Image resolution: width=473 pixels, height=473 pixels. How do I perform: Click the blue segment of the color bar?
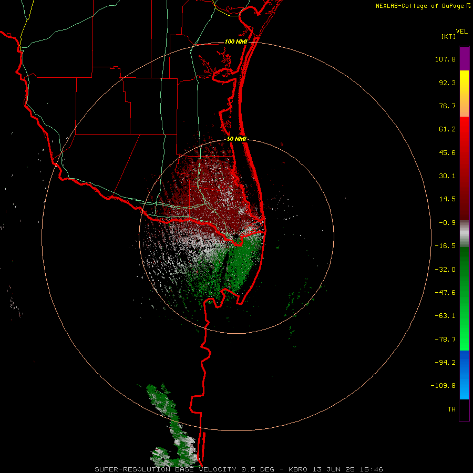coord(464,375)
